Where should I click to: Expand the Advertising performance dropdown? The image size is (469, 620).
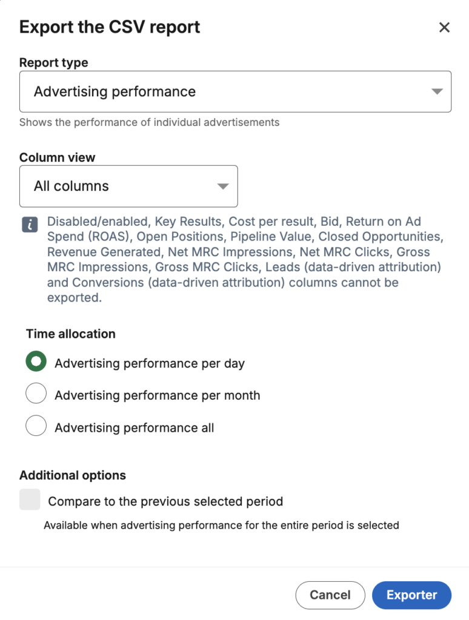pyautogui.click(x=235, y=91)
